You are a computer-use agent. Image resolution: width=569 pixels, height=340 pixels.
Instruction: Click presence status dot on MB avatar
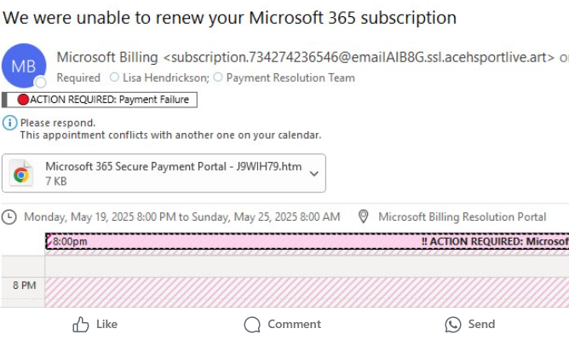point(41,83)
